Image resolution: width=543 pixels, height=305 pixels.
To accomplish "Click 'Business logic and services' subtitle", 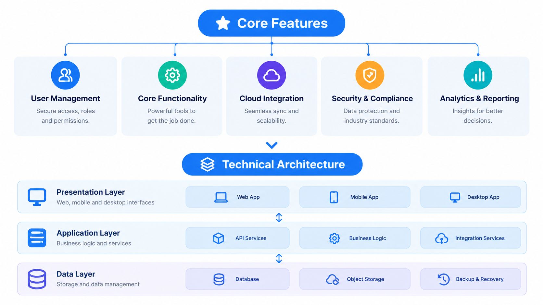I will pyautogui.click(x=94, y=243).
